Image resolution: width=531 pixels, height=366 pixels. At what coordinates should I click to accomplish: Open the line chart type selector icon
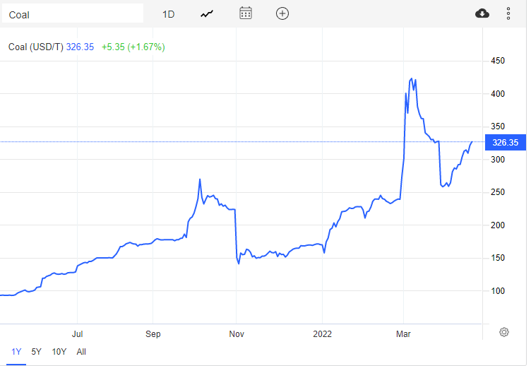[207, 13]
